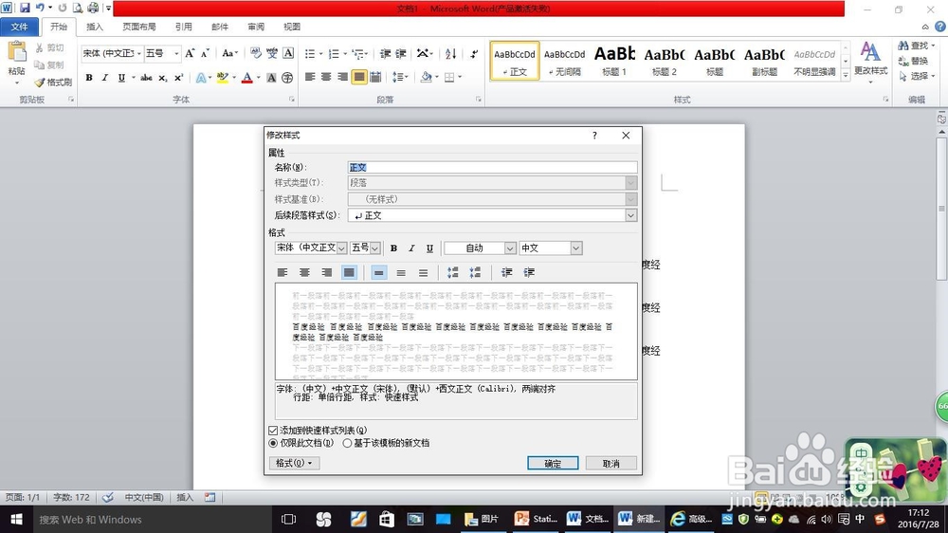Click align left icon in dialog

click(x=283, y=273)
